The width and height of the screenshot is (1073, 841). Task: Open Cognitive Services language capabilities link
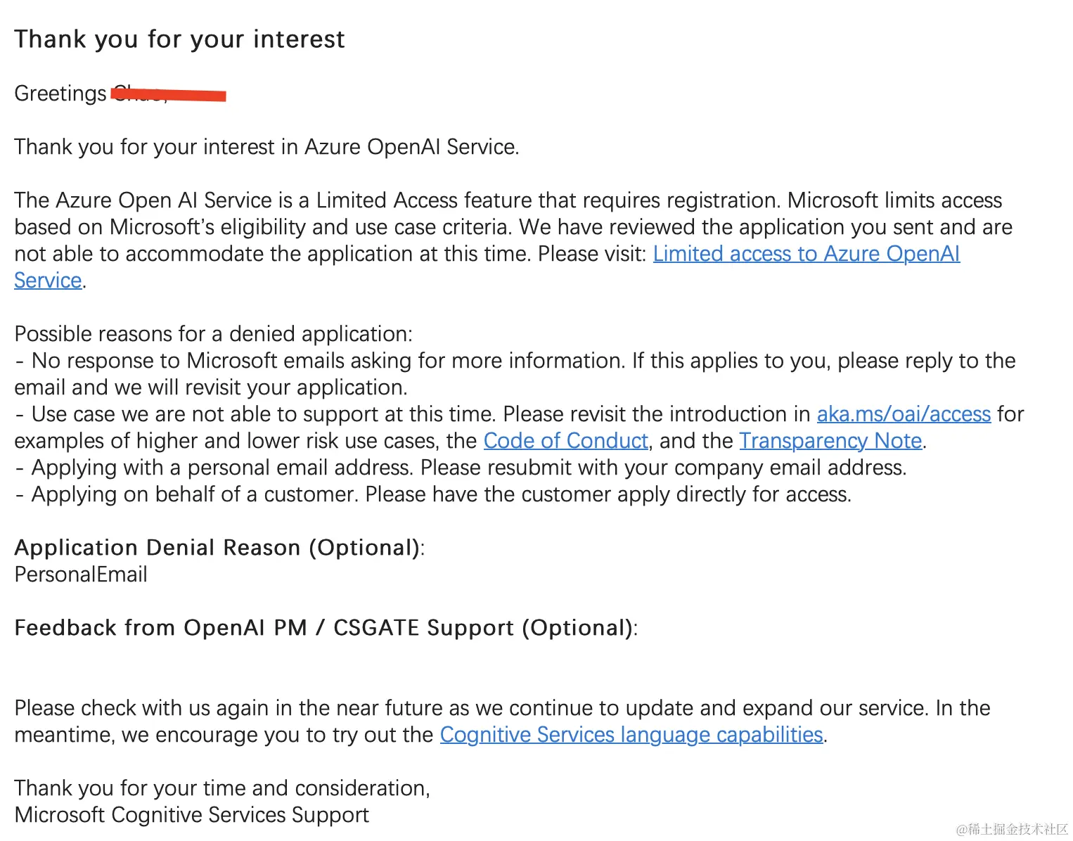(x=631, y=735)
